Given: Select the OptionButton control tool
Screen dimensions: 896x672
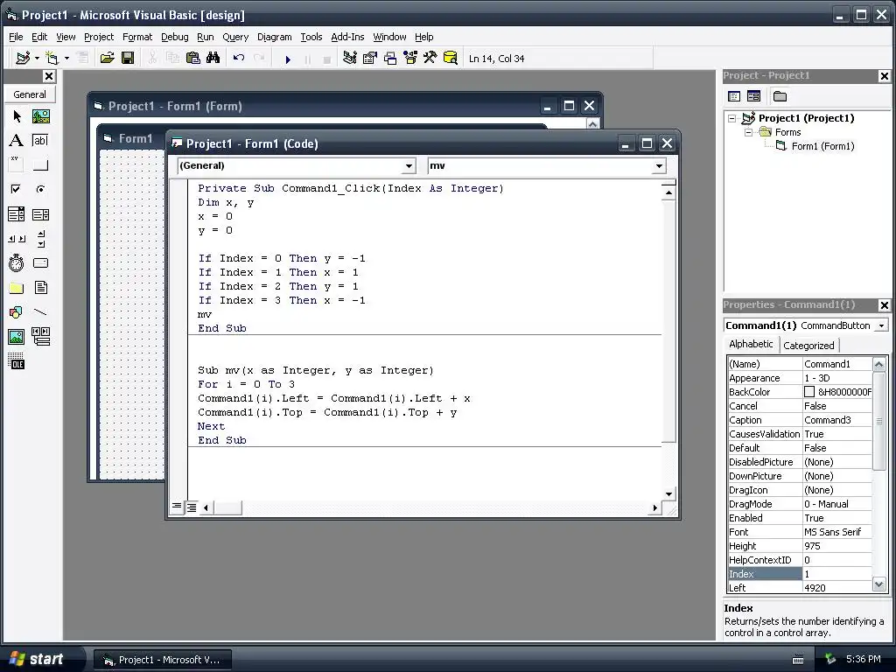Looking at the screenshot, I should coord(40,189).
